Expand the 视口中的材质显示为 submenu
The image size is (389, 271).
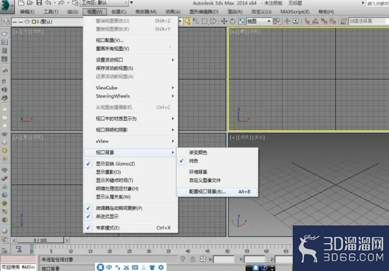point(131,119)
